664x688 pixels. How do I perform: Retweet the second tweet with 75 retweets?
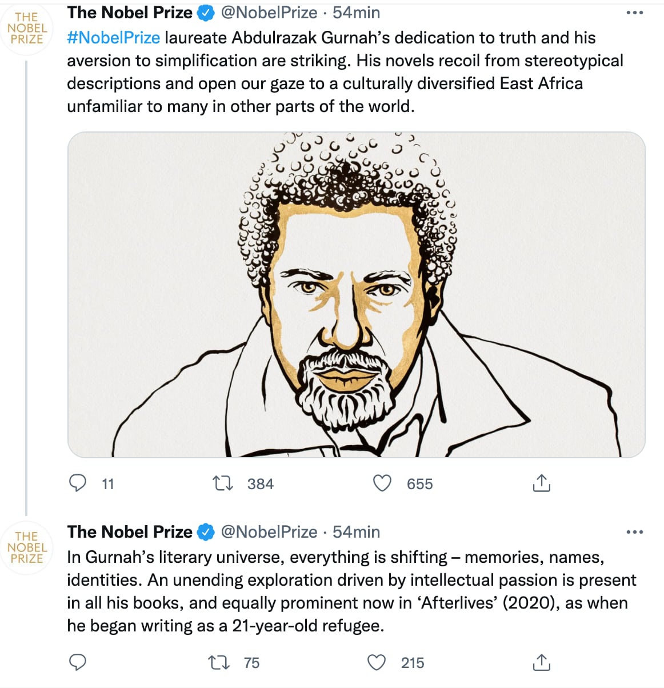[218, 663]
